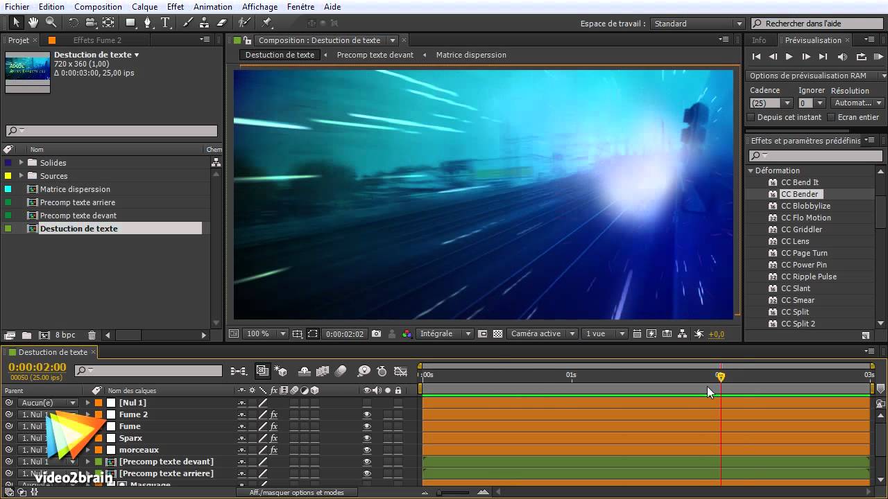Select the Zoom magnifier tool
Screen dimensions: 888x499
51,23
